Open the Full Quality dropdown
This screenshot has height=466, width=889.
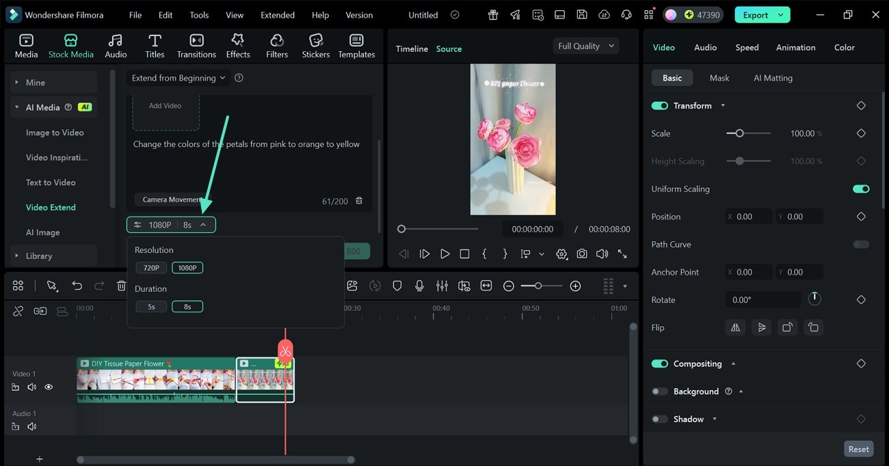point(585,46)
